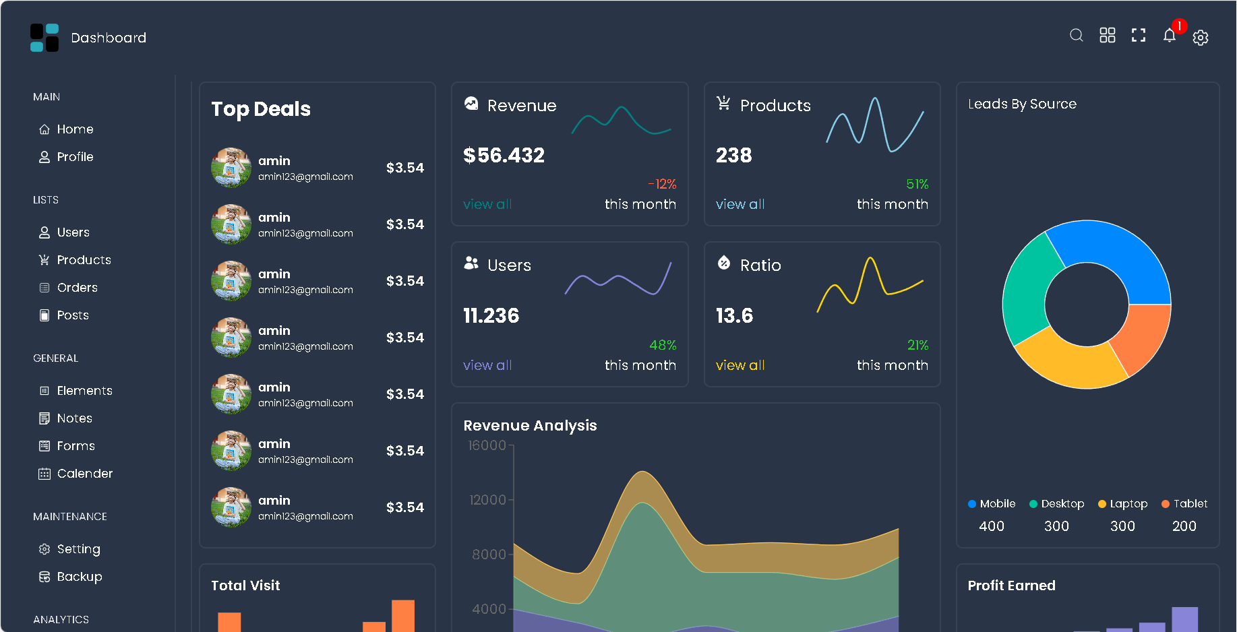
Task: Click the apps grid icon near search
Action: (1107, 35)
